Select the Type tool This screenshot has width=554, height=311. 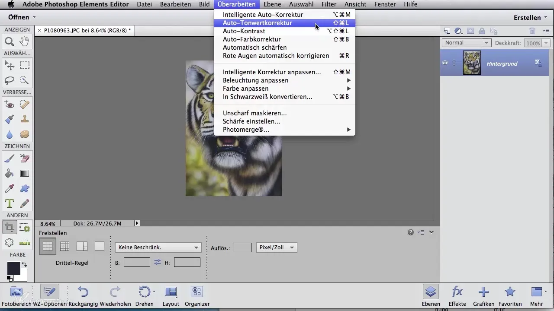(x=9, y=203)
